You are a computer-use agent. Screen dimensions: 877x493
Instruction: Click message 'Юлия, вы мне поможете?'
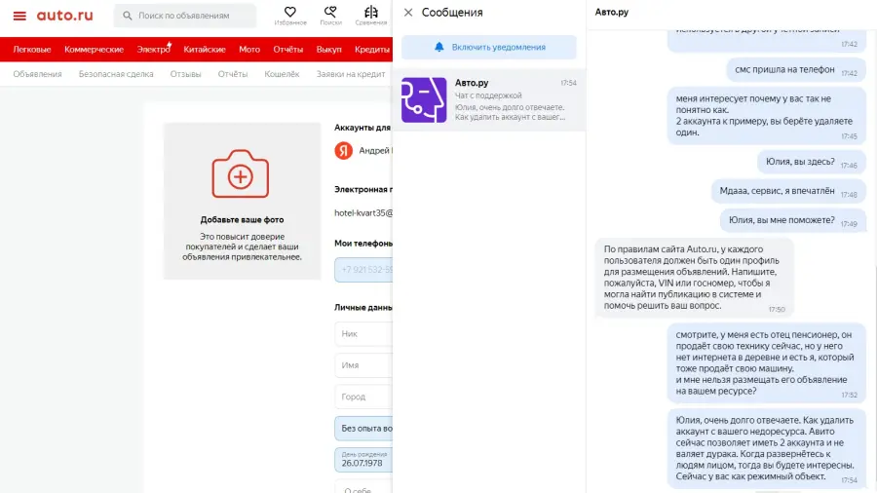point(792,220)
